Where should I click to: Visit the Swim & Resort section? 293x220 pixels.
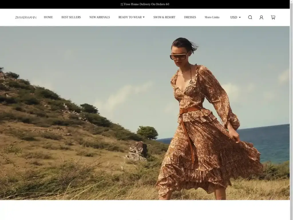(x=164, y=17)
